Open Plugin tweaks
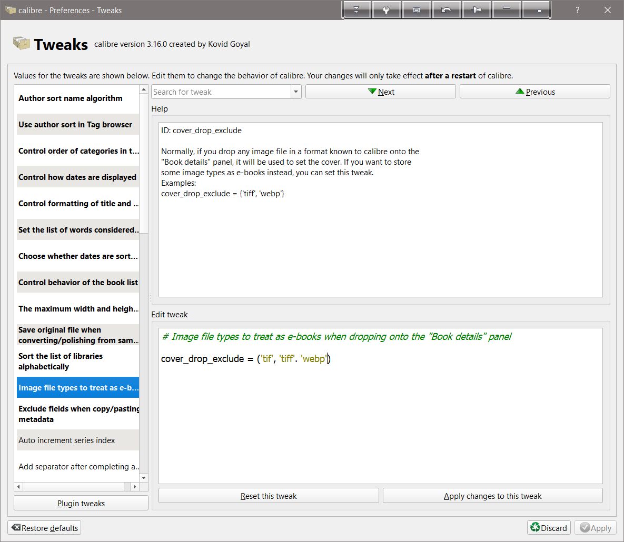The image size is (624, 542). click(81, 503)
